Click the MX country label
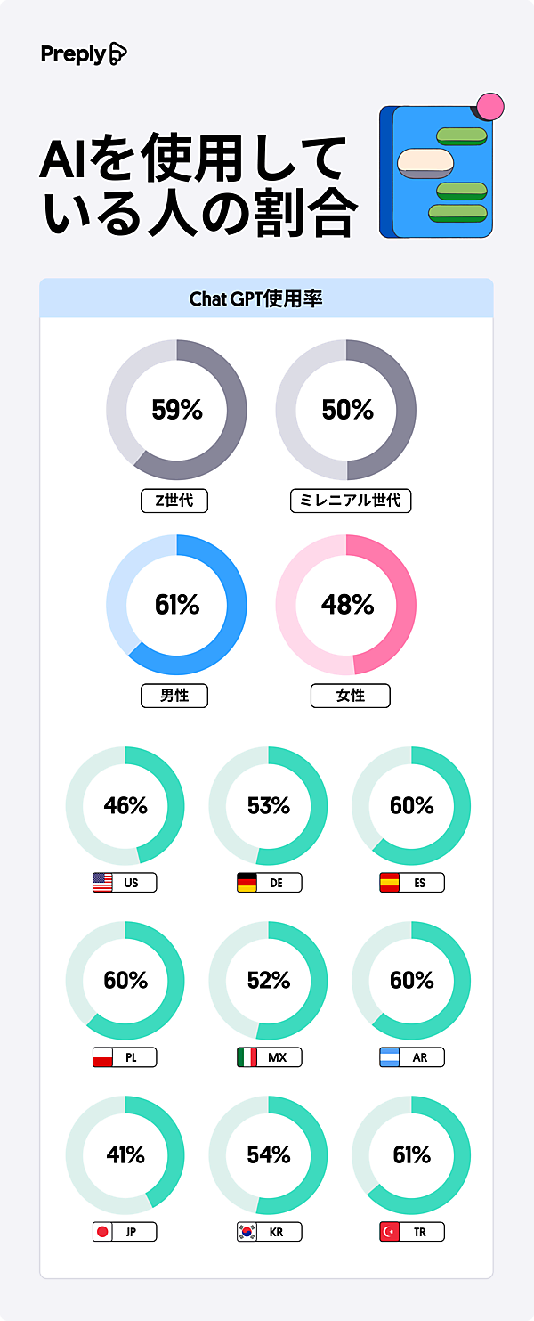The width and height of the screenshot is (534, 1321). tap(277, 1057)
